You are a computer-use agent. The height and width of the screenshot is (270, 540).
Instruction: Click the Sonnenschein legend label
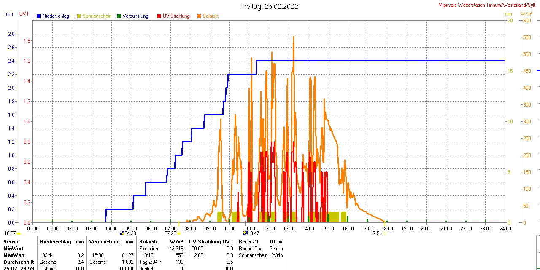(97, 16)
